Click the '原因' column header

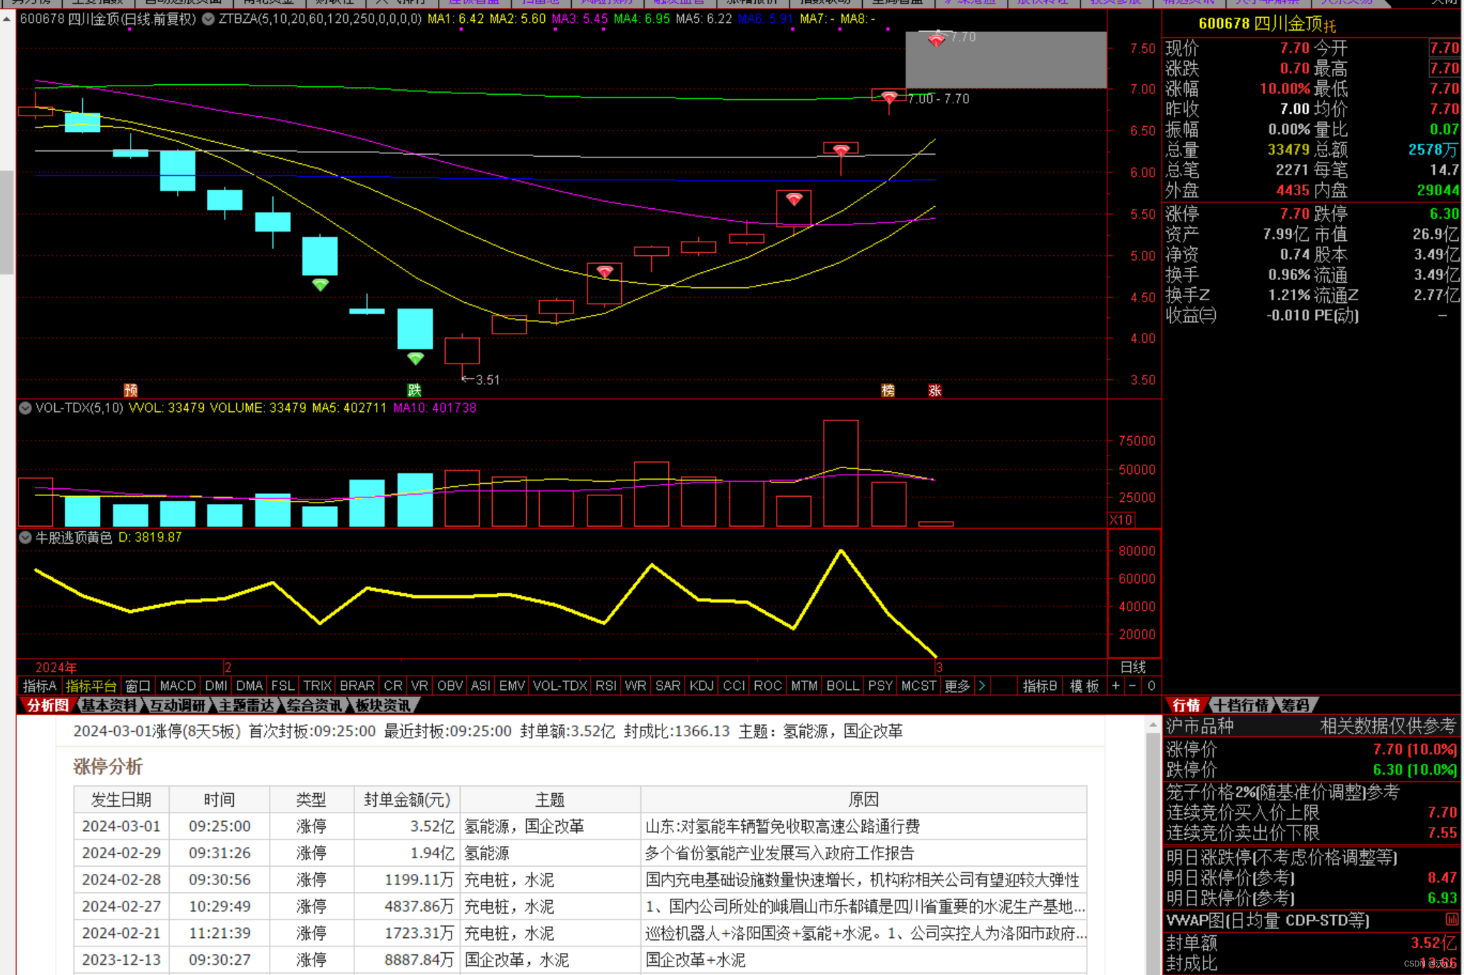pyautogui.click(x=864, y=800)
